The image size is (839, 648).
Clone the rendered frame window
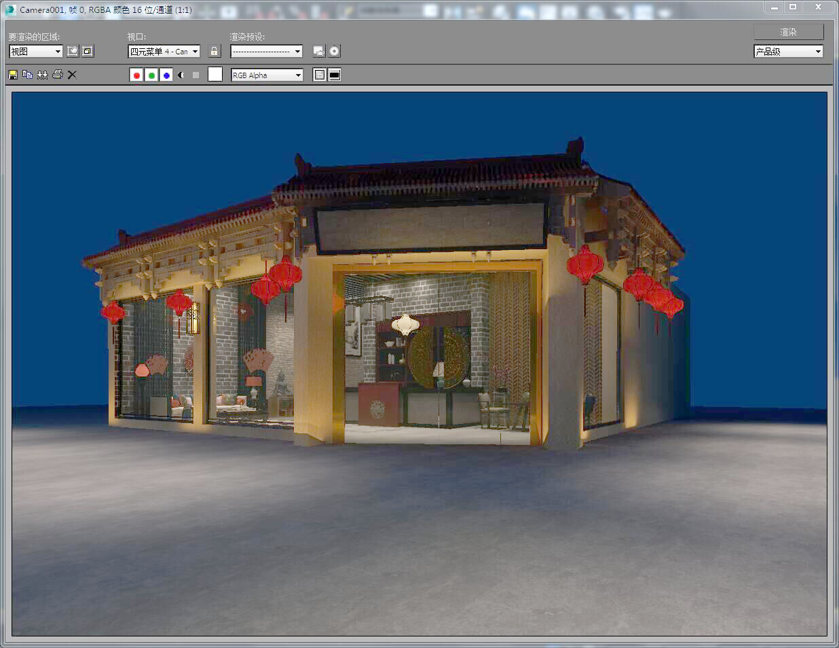coord(42,75)
